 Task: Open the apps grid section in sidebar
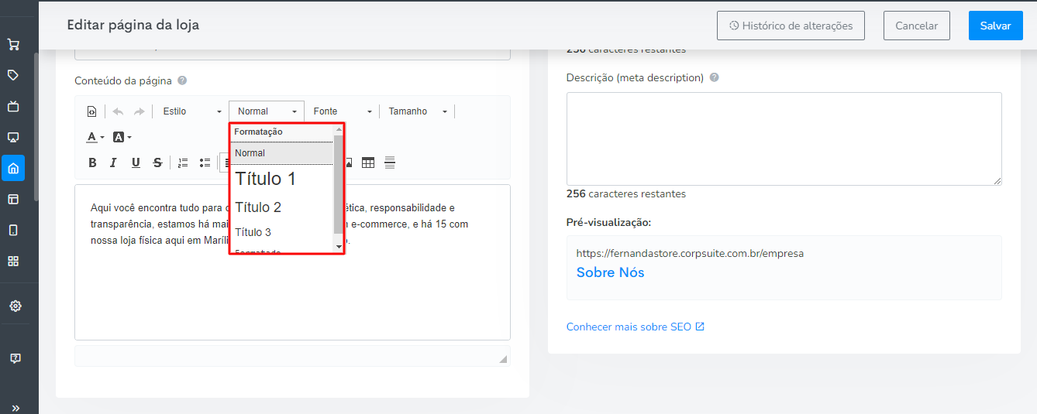pos(13,261)
